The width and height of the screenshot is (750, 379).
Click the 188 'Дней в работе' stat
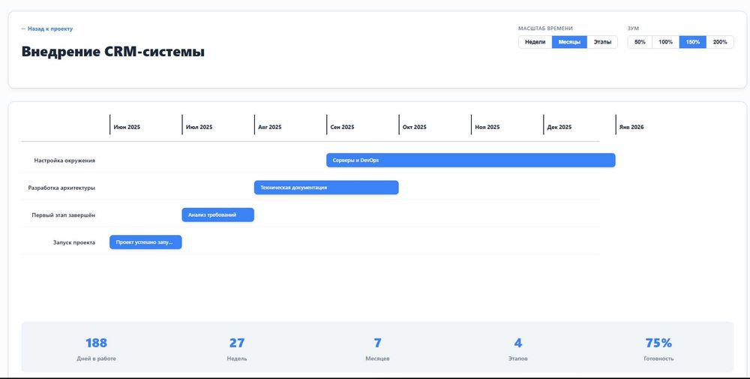tap(96, 349)
